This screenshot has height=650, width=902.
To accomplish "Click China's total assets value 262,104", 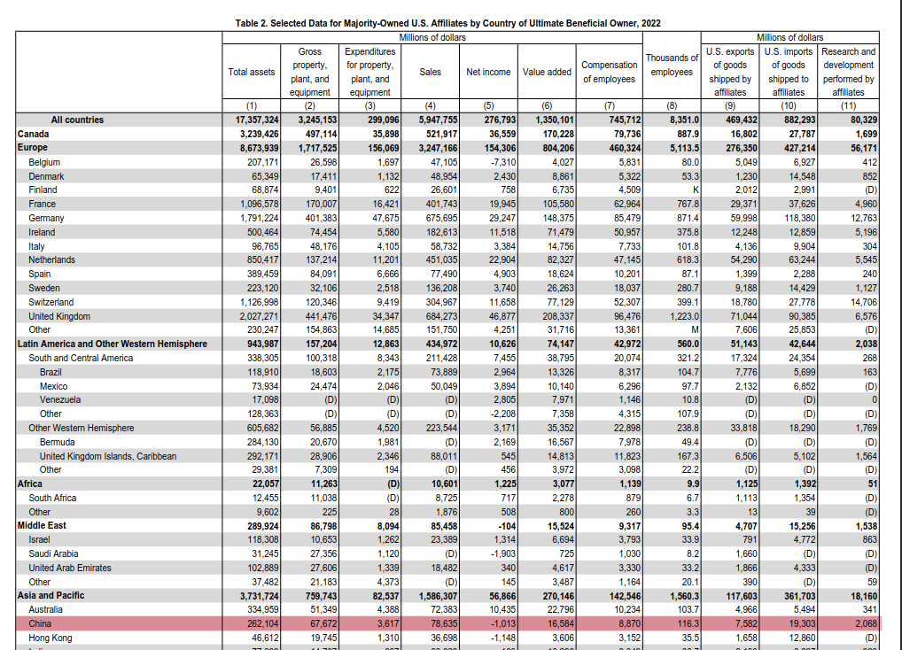I will tap(263, 623).
